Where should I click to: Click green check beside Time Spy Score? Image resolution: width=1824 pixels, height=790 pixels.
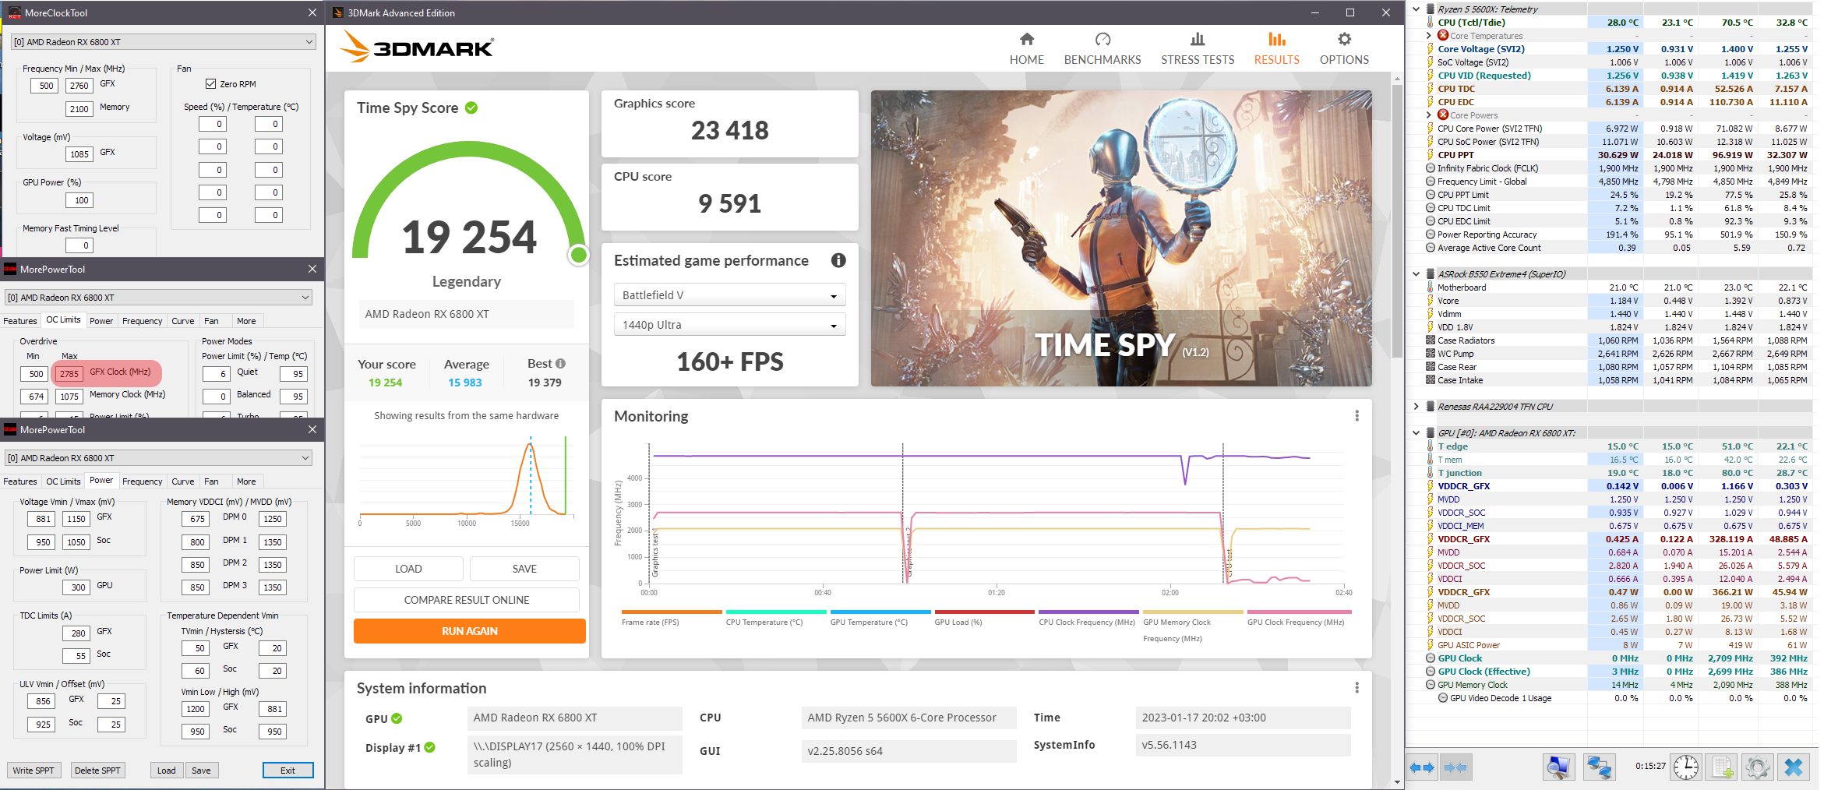[x=471, y=108]
